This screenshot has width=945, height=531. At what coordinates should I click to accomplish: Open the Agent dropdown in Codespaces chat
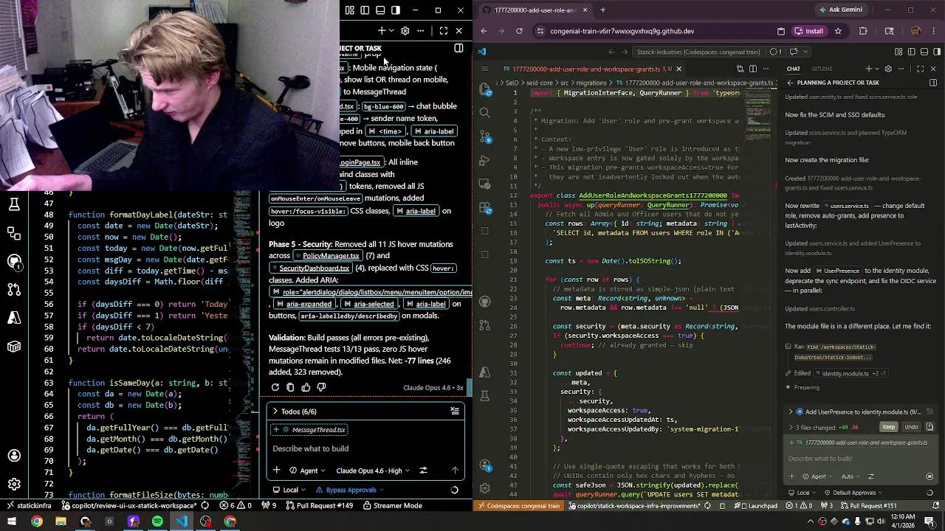(818, 476)
